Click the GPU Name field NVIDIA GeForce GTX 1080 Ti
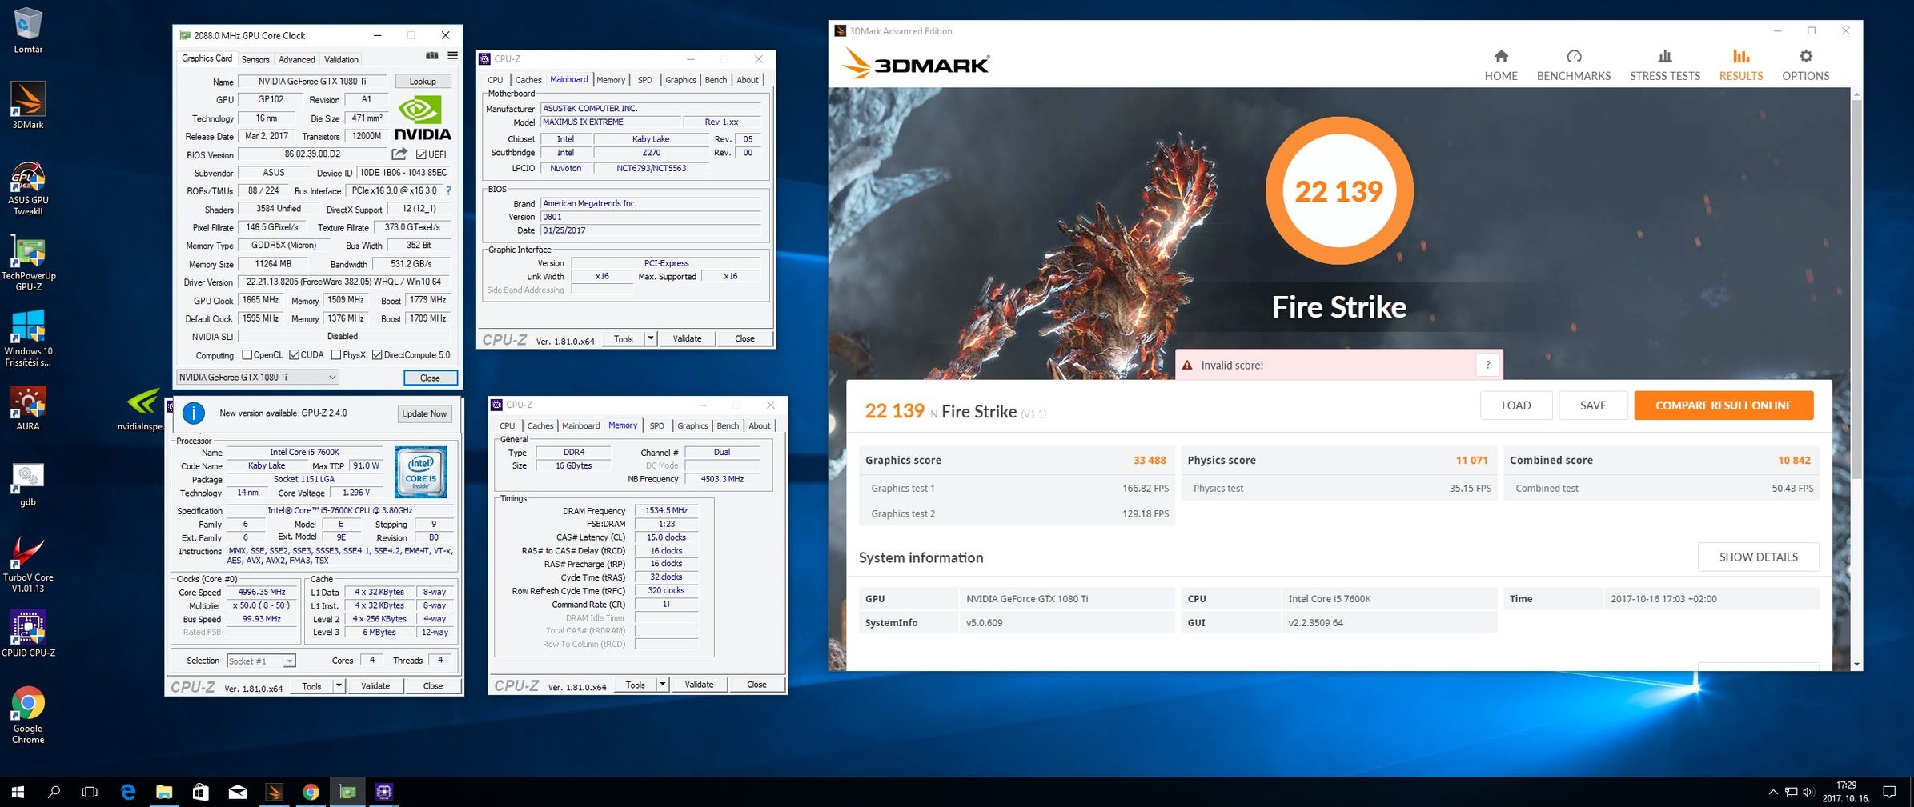1914x807 pixels. [312, 81]
